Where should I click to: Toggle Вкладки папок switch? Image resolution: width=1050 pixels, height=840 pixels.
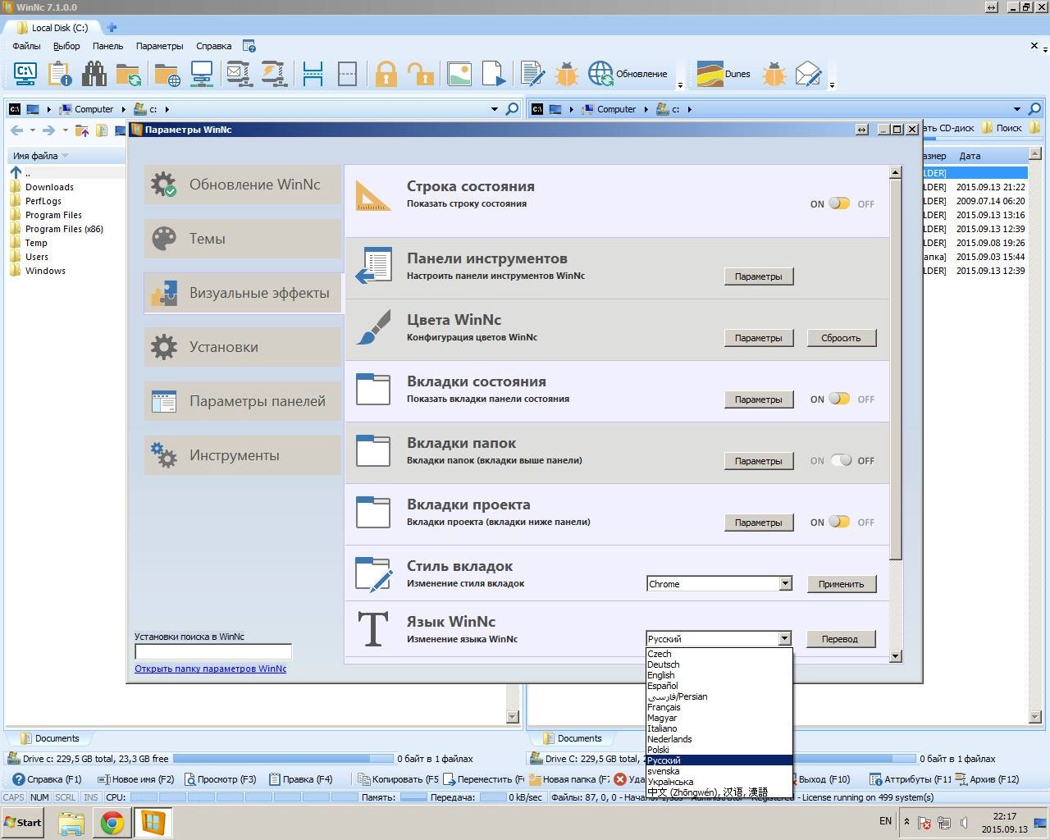pyautogui.click(x=841, y=460)
